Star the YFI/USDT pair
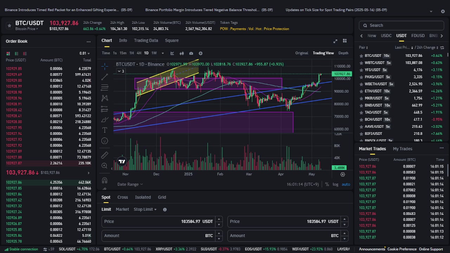The image size is (450, 253). pos(361,70)
